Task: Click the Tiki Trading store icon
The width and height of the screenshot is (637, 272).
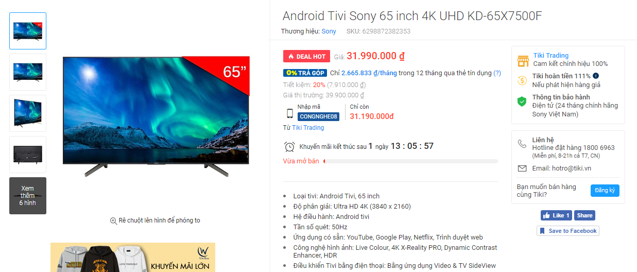Action: click(x=523, y=61)
